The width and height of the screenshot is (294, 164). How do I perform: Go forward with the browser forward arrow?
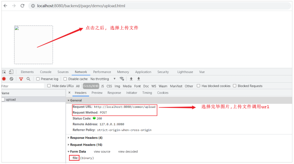14,6
